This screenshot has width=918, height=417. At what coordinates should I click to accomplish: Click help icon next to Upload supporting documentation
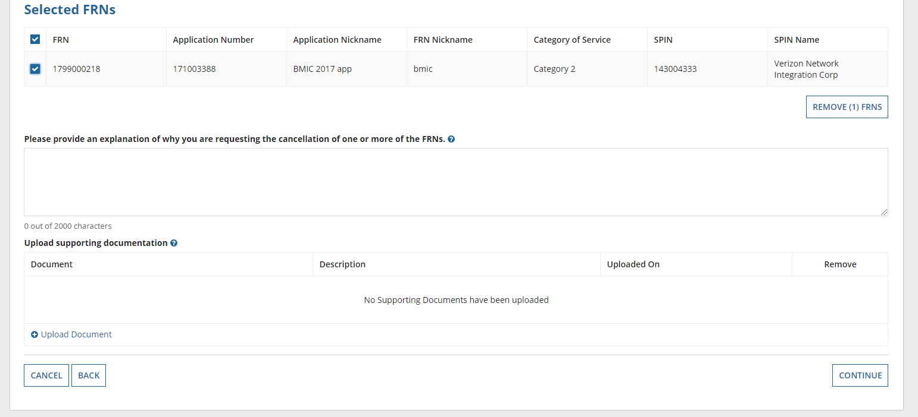click(174, 243)
